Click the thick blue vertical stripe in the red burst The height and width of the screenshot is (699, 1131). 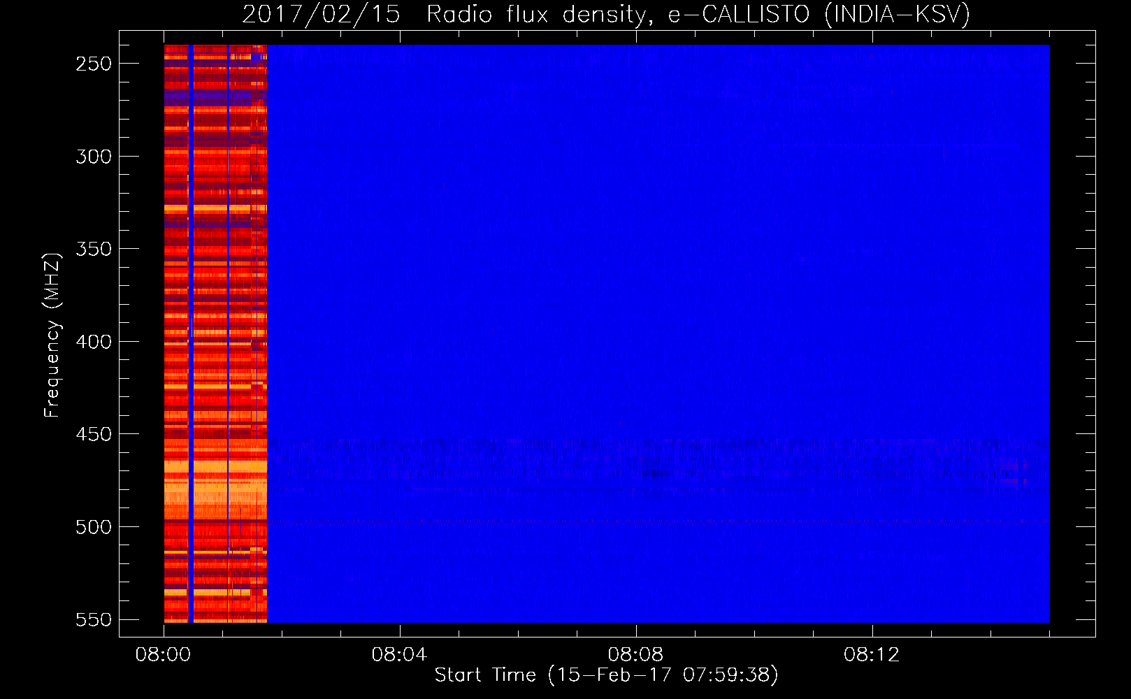coord(191,333)
